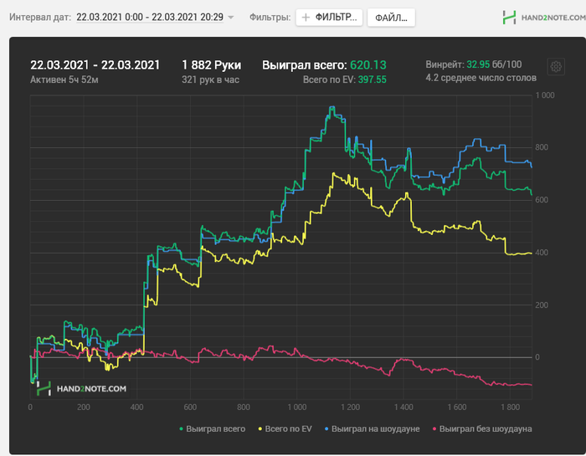Click the Винрейт 32.95 бб/100 text
The height and width of the screenshot is (456, 586).
click(x=474, y=64)
